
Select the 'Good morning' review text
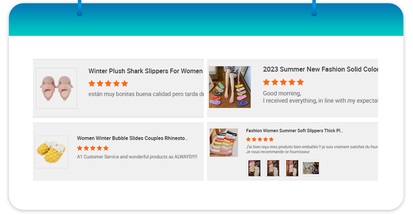[320, 97]
